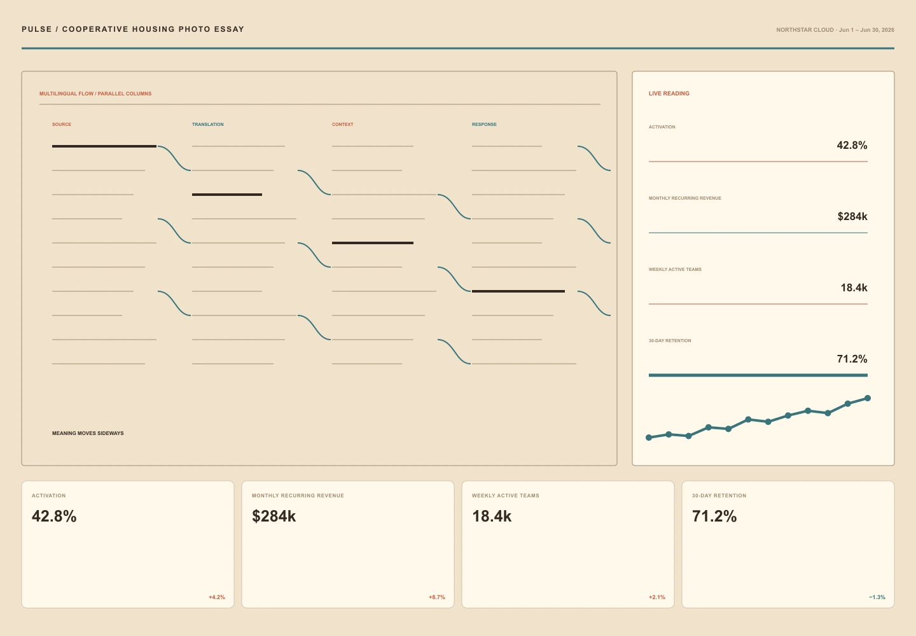Image resolution: width=916 pixels, height=636 pixels.
Task: Select the large 18.4k in the teams card
Action: [x=492, y=516]
